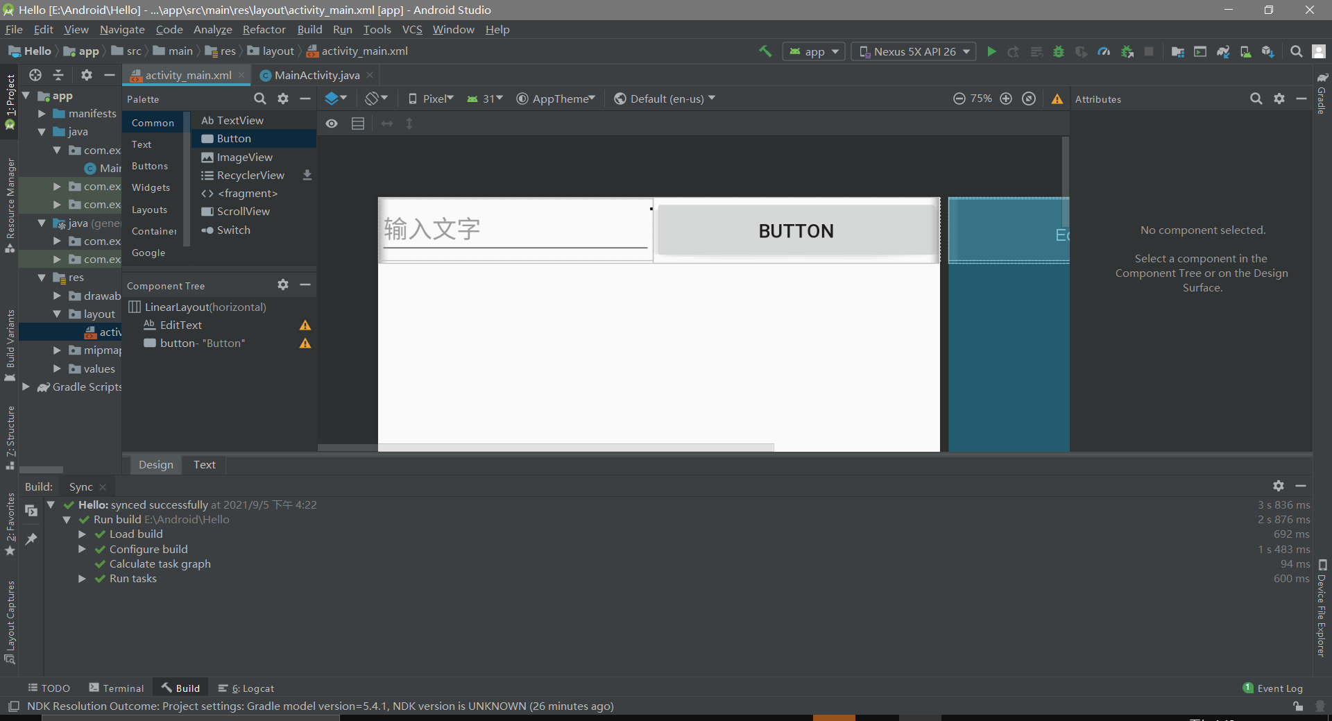
Task: Toggle the 2: Favorites tool window
Action: pyautogui.click(x=10, y=525)
